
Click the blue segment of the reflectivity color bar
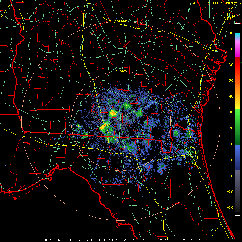[x=237, y=157]
